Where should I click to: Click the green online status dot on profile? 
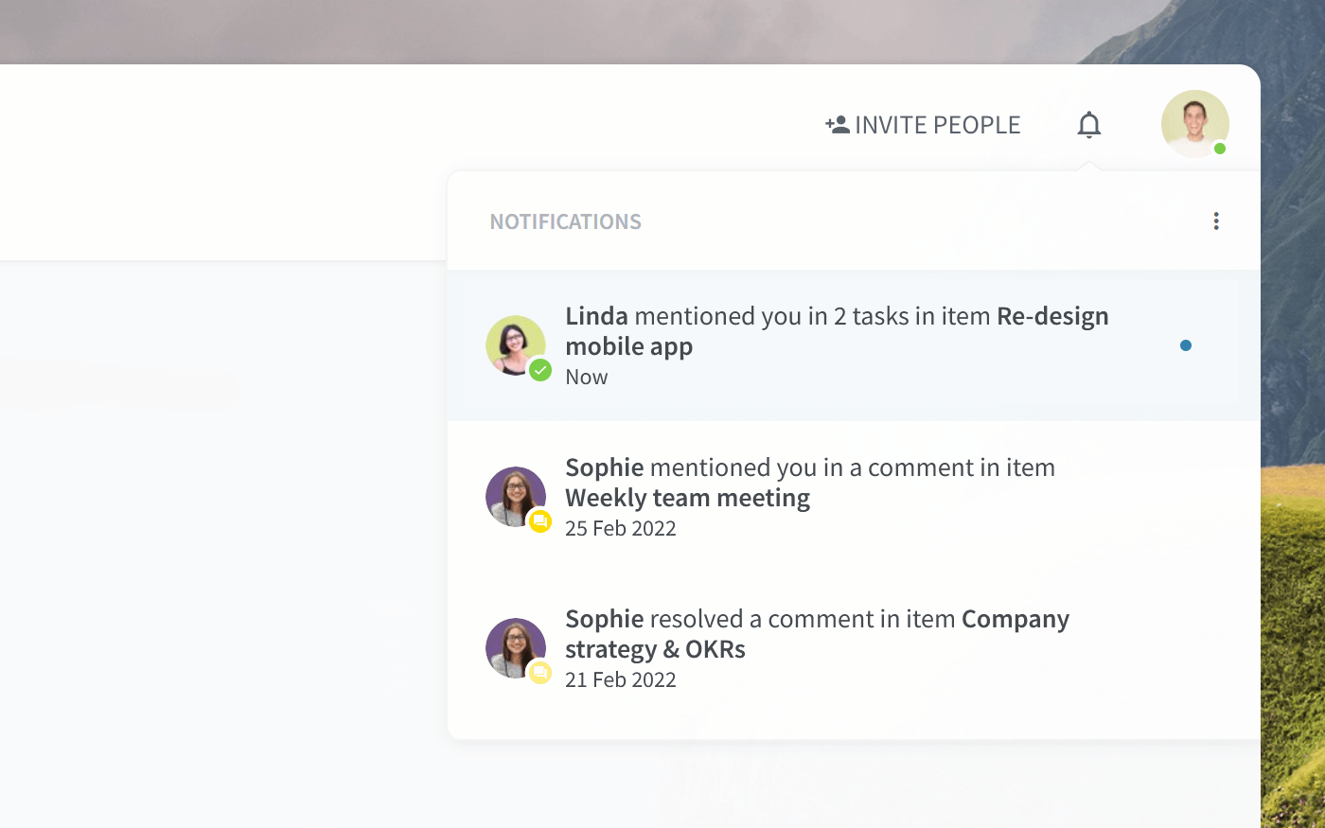[x=1220, y=149]
